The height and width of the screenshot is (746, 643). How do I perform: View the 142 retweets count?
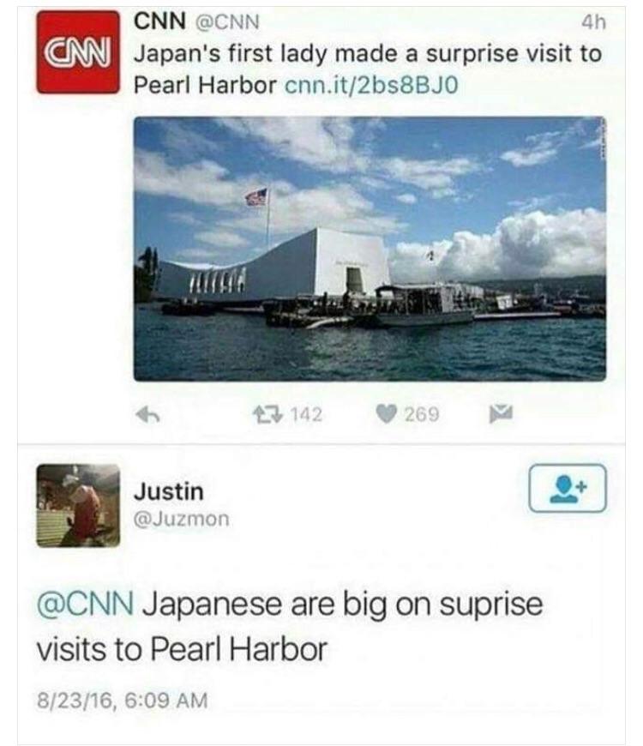coord(306,414)
